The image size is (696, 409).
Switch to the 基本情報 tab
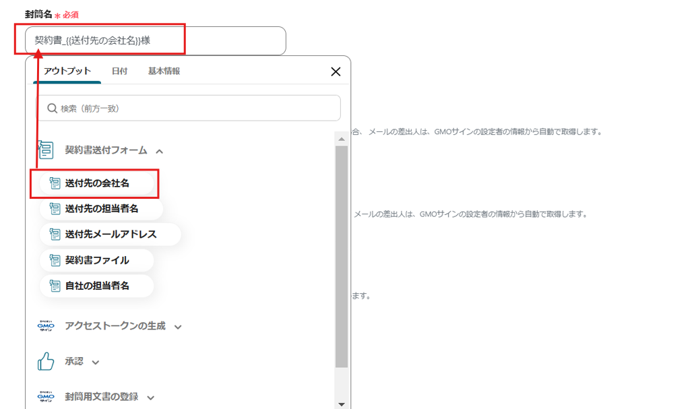point(164,71)
